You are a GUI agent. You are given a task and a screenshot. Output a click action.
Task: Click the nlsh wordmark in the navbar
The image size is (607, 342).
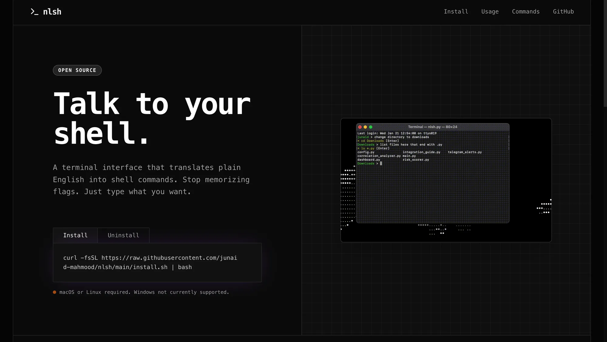click(52, 12)
